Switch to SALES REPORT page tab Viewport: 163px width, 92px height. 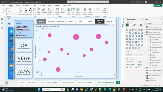click(x=32, y=82)
